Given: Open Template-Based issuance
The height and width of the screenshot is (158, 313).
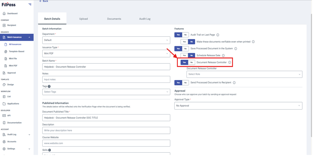Looking at the screenshot, I should click(x=14, y=52).
